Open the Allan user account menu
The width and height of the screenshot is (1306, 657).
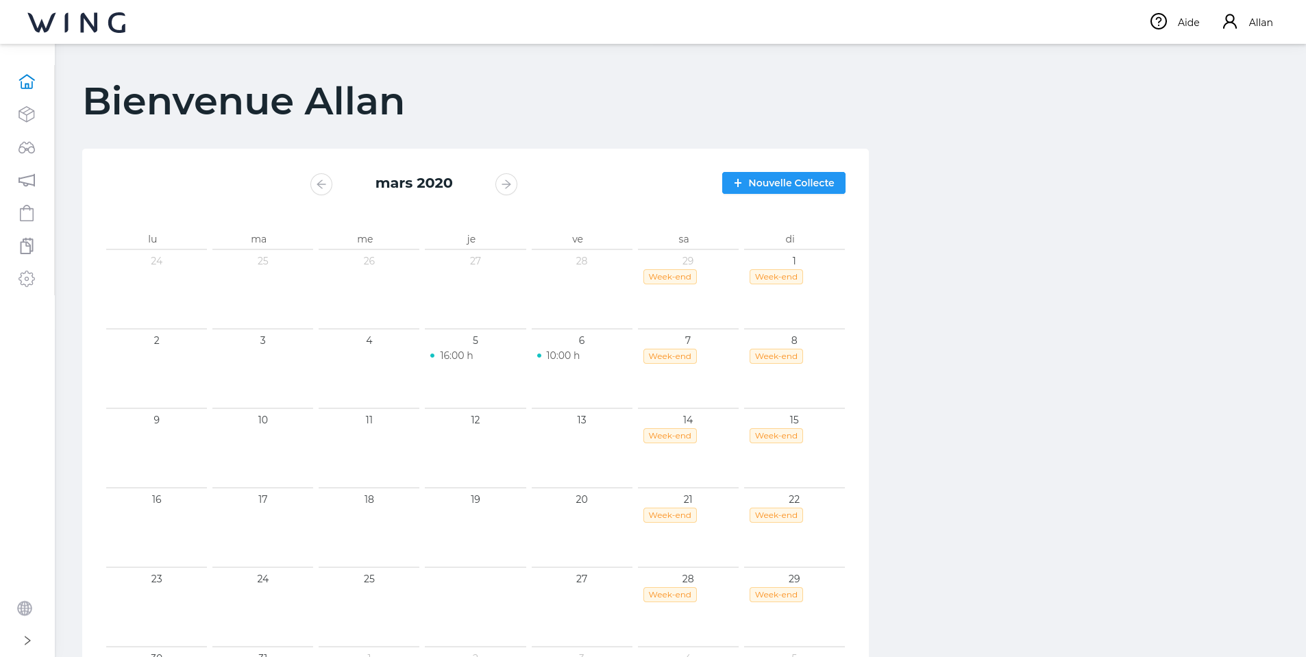[x=1248, y=22]
